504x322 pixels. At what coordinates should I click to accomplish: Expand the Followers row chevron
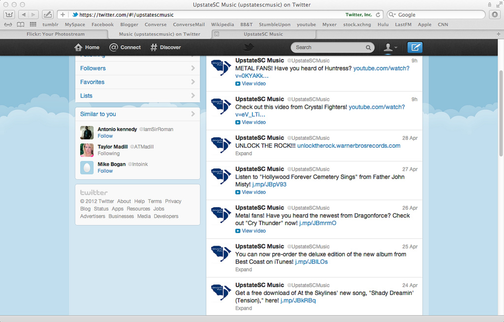pos(193,68)
